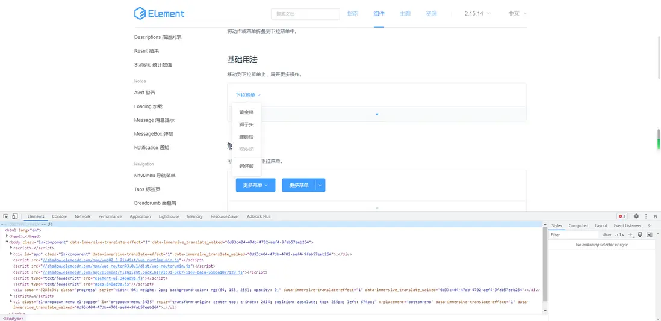Click the disabled 双皮奶 menu item
Image resolution: width=661 pixels, height=321 pixels.
[x=246, y=149]
